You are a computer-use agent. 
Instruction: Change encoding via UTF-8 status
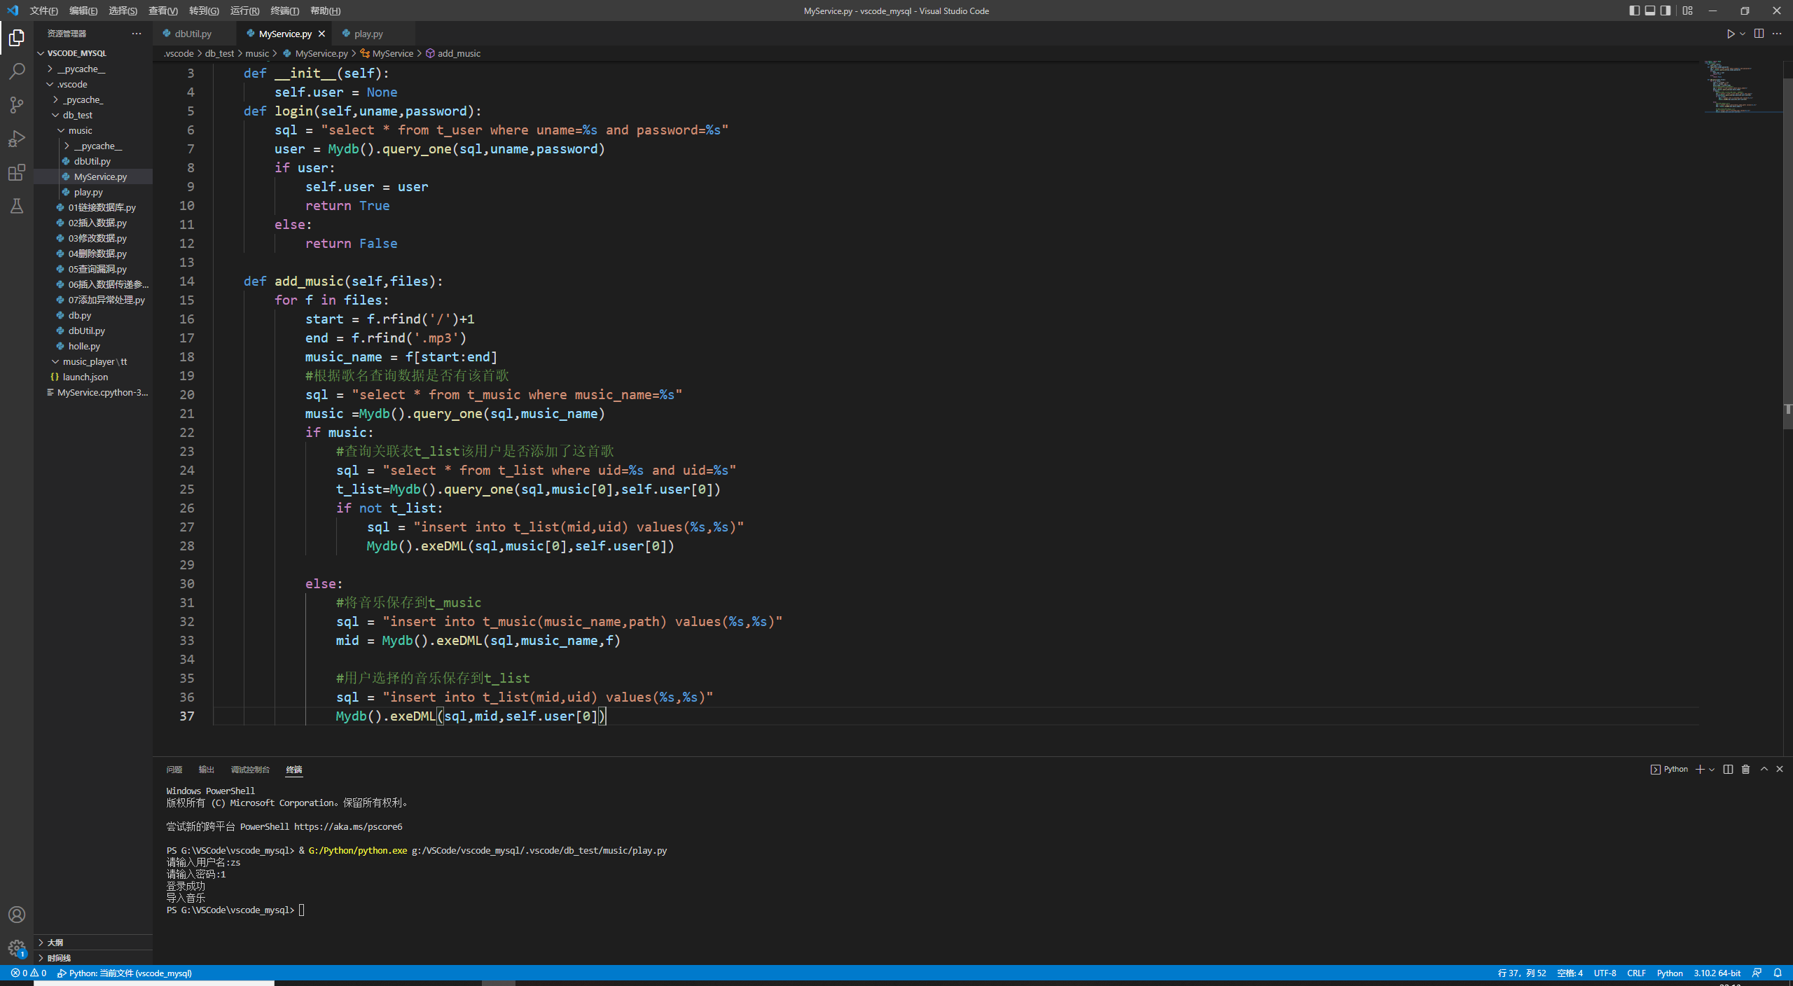click(1605, 973)
